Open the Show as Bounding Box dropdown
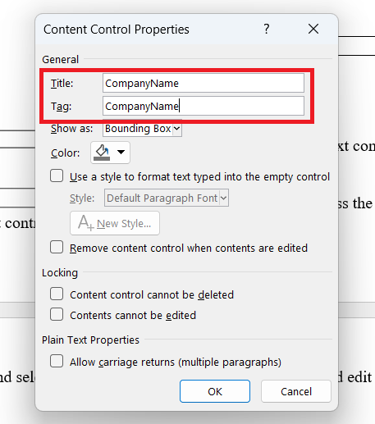The width and height of the screenshot is (375, 424). tap(142, 129)
